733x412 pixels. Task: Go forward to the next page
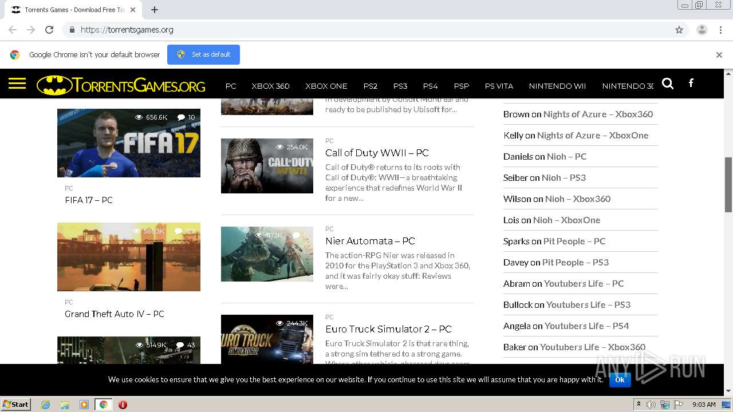(x=31, y=30)
